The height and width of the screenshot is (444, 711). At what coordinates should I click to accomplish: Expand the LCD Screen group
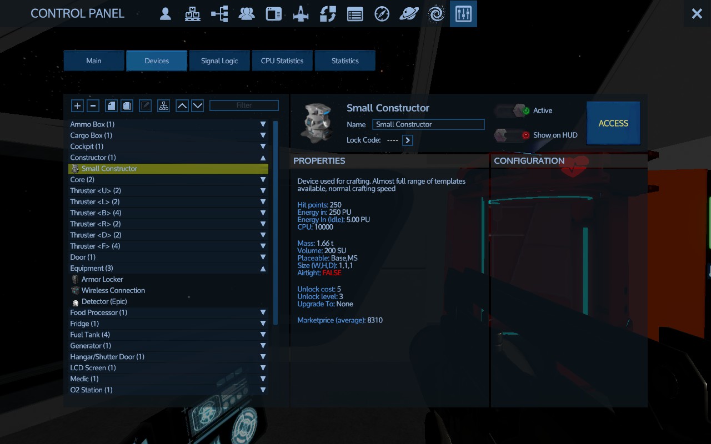click(x=263, y=368)
